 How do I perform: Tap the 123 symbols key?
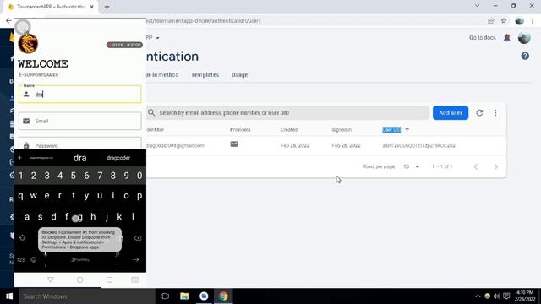(20, 259)
